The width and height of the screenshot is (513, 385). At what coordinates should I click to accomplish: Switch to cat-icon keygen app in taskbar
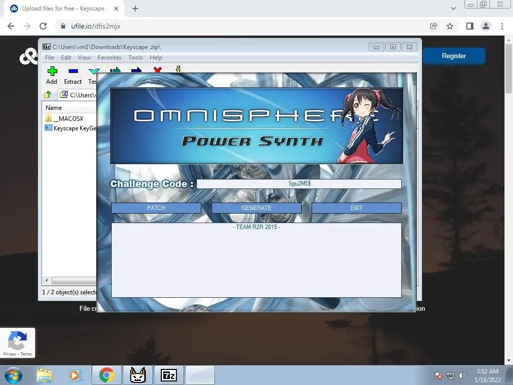click(x=138, y=375)
